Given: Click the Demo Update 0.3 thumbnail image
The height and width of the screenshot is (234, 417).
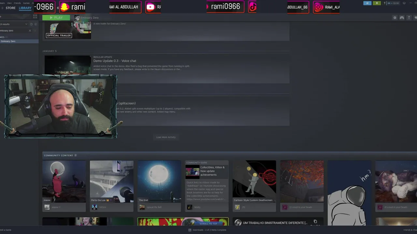Looking at the screenshot, I should click(68, 65).
